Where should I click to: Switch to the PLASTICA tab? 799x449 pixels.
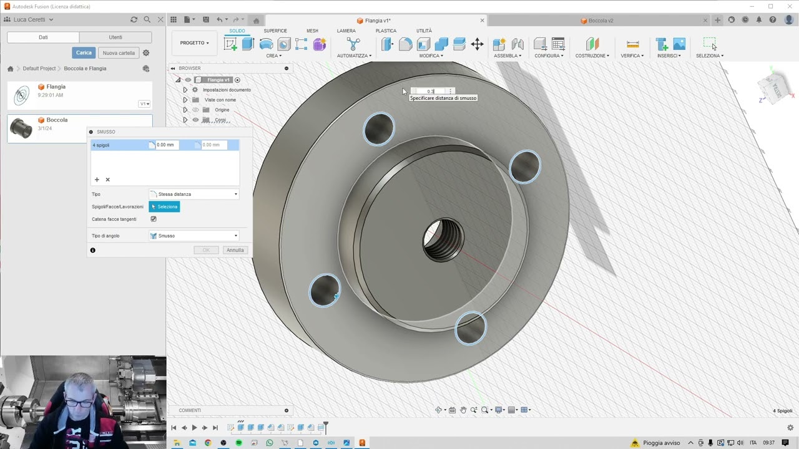click(386, 31)
